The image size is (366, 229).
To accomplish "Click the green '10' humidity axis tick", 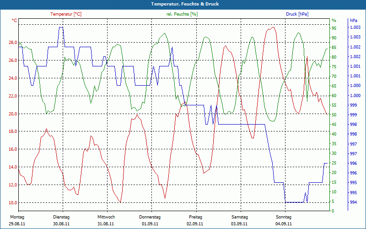I will click(x=334, y=192).
